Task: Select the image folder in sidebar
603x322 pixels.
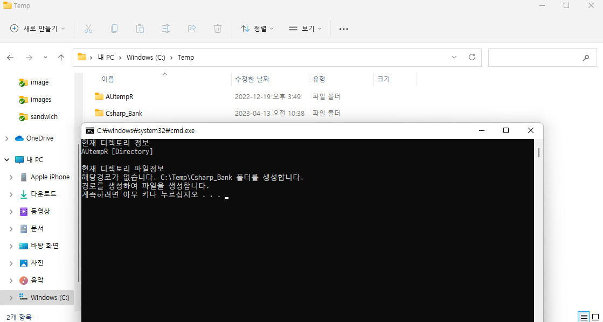Action: [x=34, y=82]
